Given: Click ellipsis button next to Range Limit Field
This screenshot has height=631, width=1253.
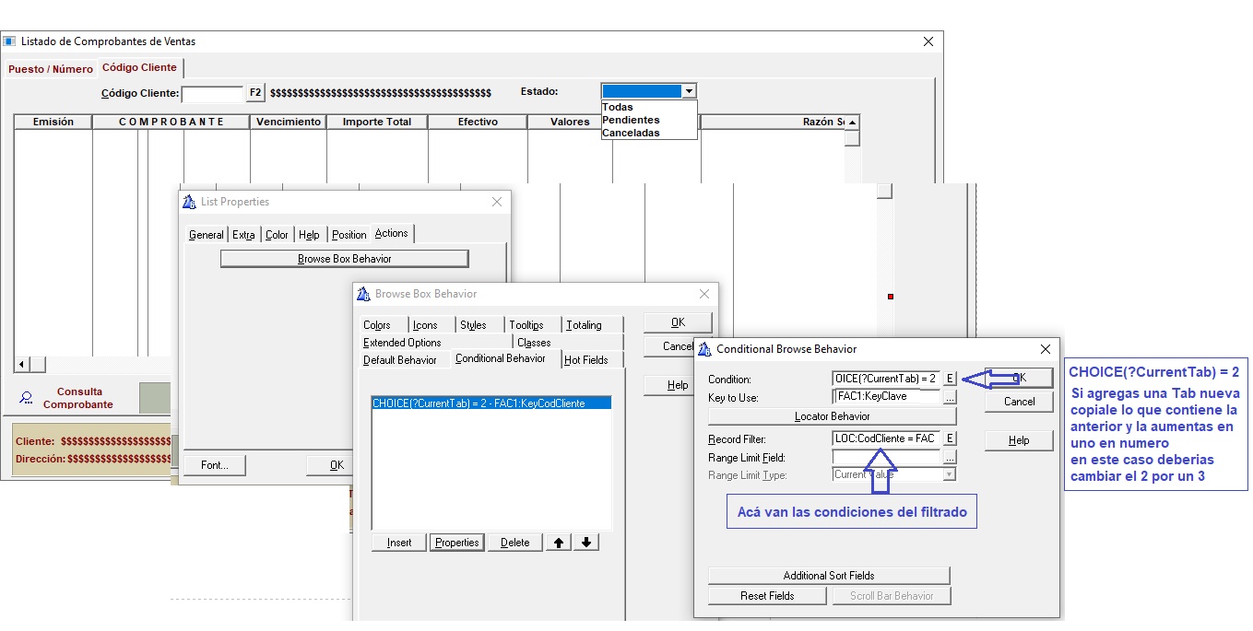Looking at the screenshot, I should click(950, 457).
